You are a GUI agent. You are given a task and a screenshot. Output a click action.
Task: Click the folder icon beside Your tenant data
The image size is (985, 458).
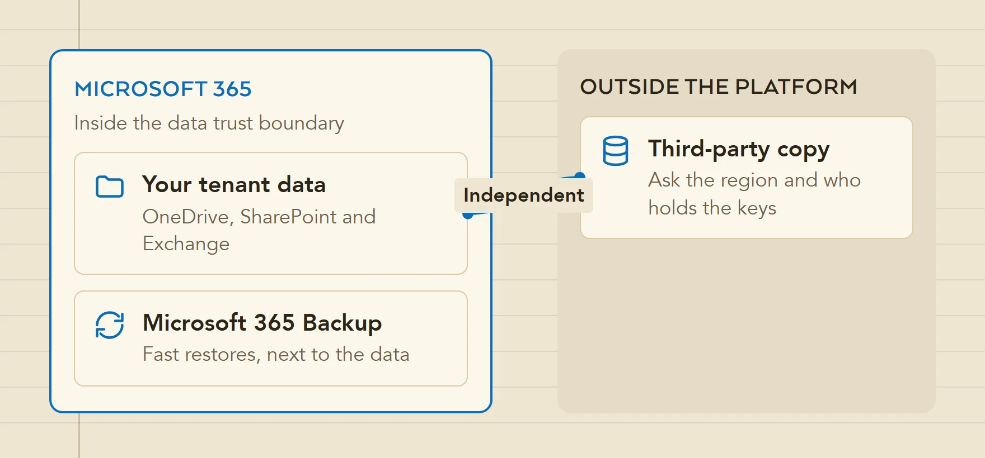pos(110,187)
